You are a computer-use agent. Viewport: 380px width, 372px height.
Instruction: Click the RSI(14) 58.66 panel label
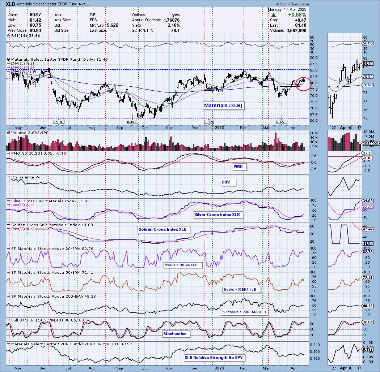point(25,35)
